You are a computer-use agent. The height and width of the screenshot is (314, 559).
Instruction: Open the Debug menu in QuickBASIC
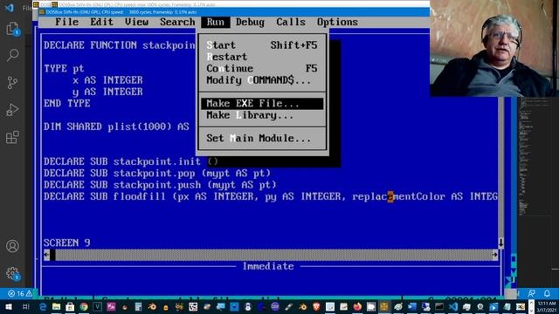click(x=250, y=22)
